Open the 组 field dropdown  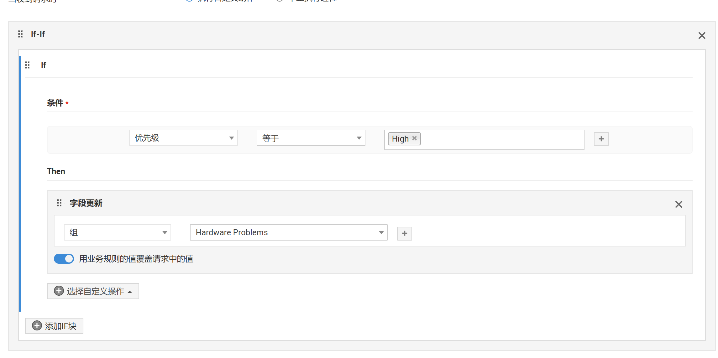pyautogui.click(x=117, y=232)
